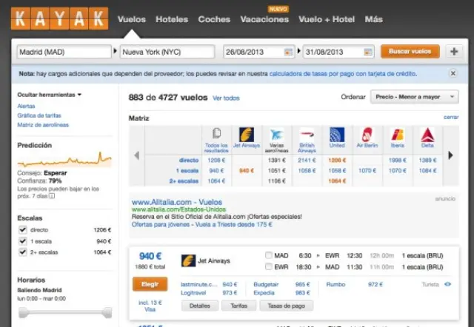
Task: Click the 26/08/2013 departure date field
Action: 258,52
